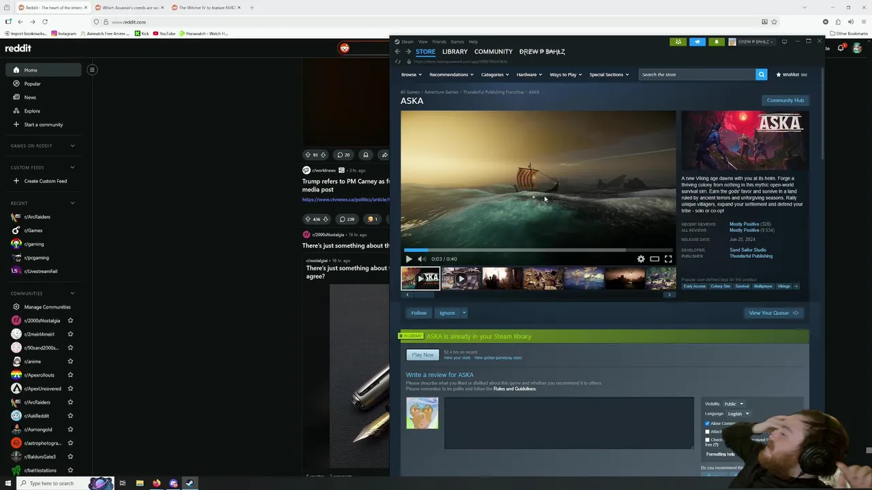This screenshot has height=490, width=872.
Task: Switch to Steam LIBRARY tab
Action: (x=454, y=52)
